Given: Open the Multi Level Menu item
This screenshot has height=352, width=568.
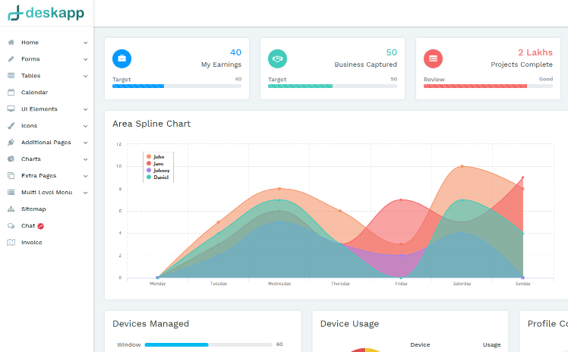Looking at the screenshot, I should pos(47,192).
